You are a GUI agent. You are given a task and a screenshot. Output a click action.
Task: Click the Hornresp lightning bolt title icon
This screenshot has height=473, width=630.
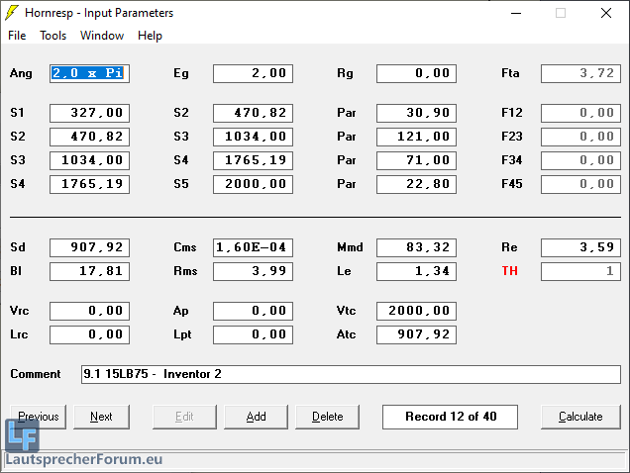coord(12,13)
